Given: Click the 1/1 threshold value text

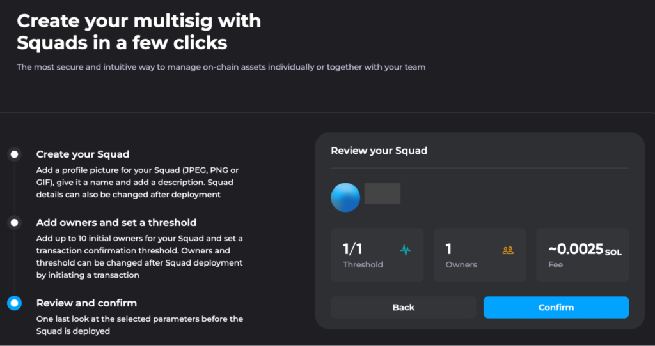Looking at the screenshot, I should pos(352,250).
